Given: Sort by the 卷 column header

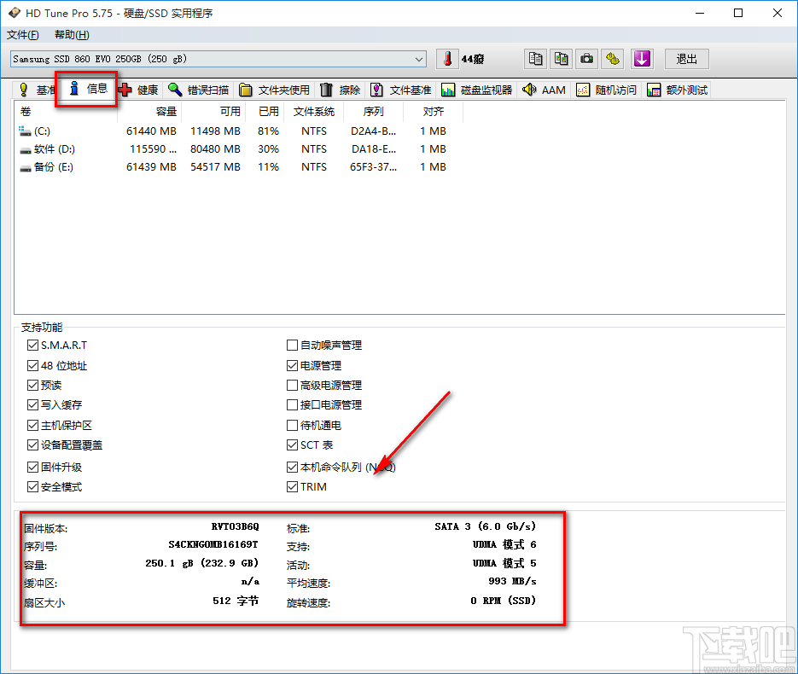Looking at the screenshot, I should coord(67,112).
